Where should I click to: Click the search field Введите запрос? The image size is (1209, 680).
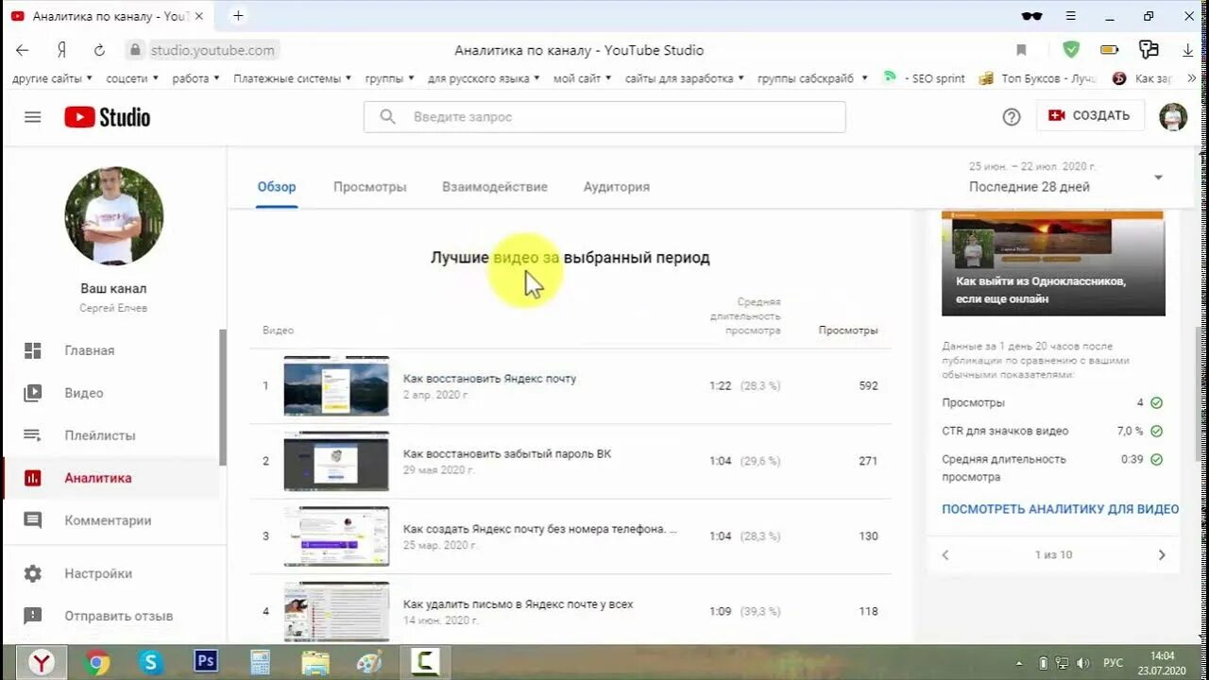coord(604,116)
